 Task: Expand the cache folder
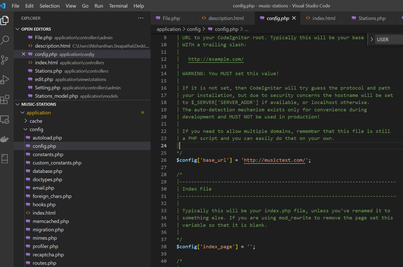coord(26,121)
